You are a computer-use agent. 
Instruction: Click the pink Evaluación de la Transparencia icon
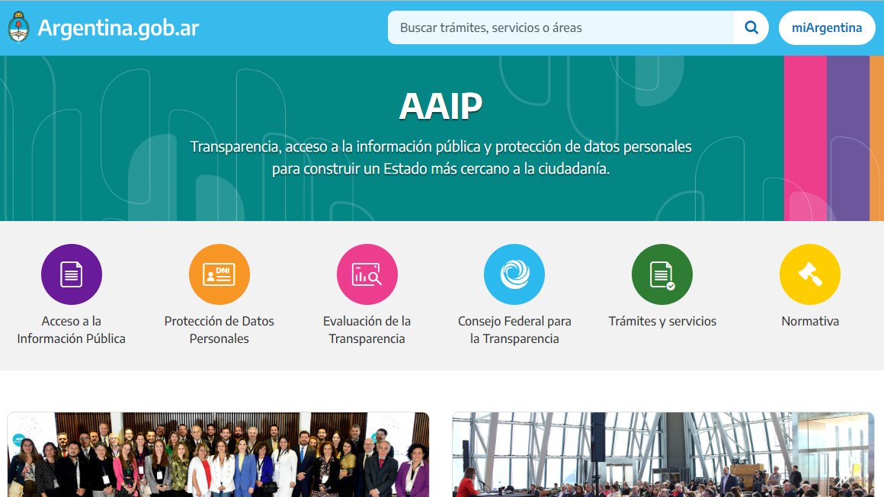pos(367,274)
